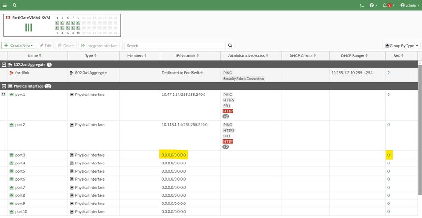Click the port2 interface icon

coord(11,125)
